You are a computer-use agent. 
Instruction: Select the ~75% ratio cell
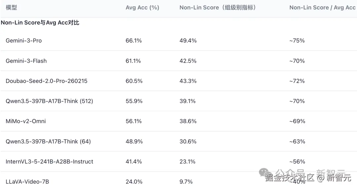point(297,41)
